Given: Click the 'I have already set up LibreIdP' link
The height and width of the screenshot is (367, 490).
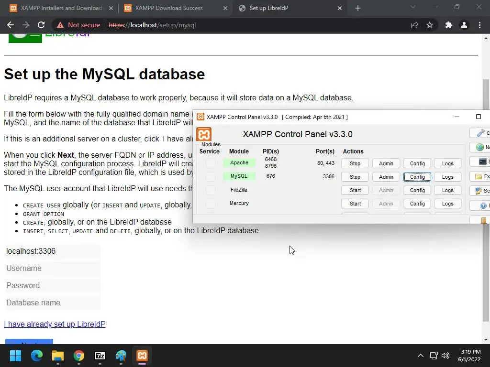Looking at the screenshot, I should click(55, 324).
